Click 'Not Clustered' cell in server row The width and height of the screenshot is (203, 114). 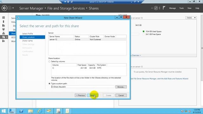click(x=95, y=39)
